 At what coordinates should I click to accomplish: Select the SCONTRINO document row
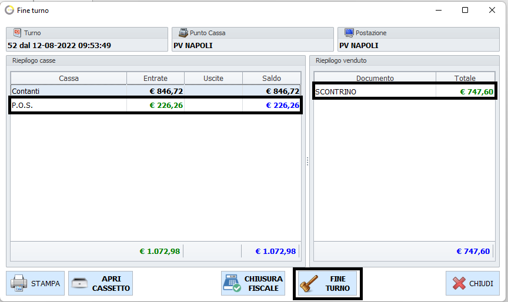374,91
